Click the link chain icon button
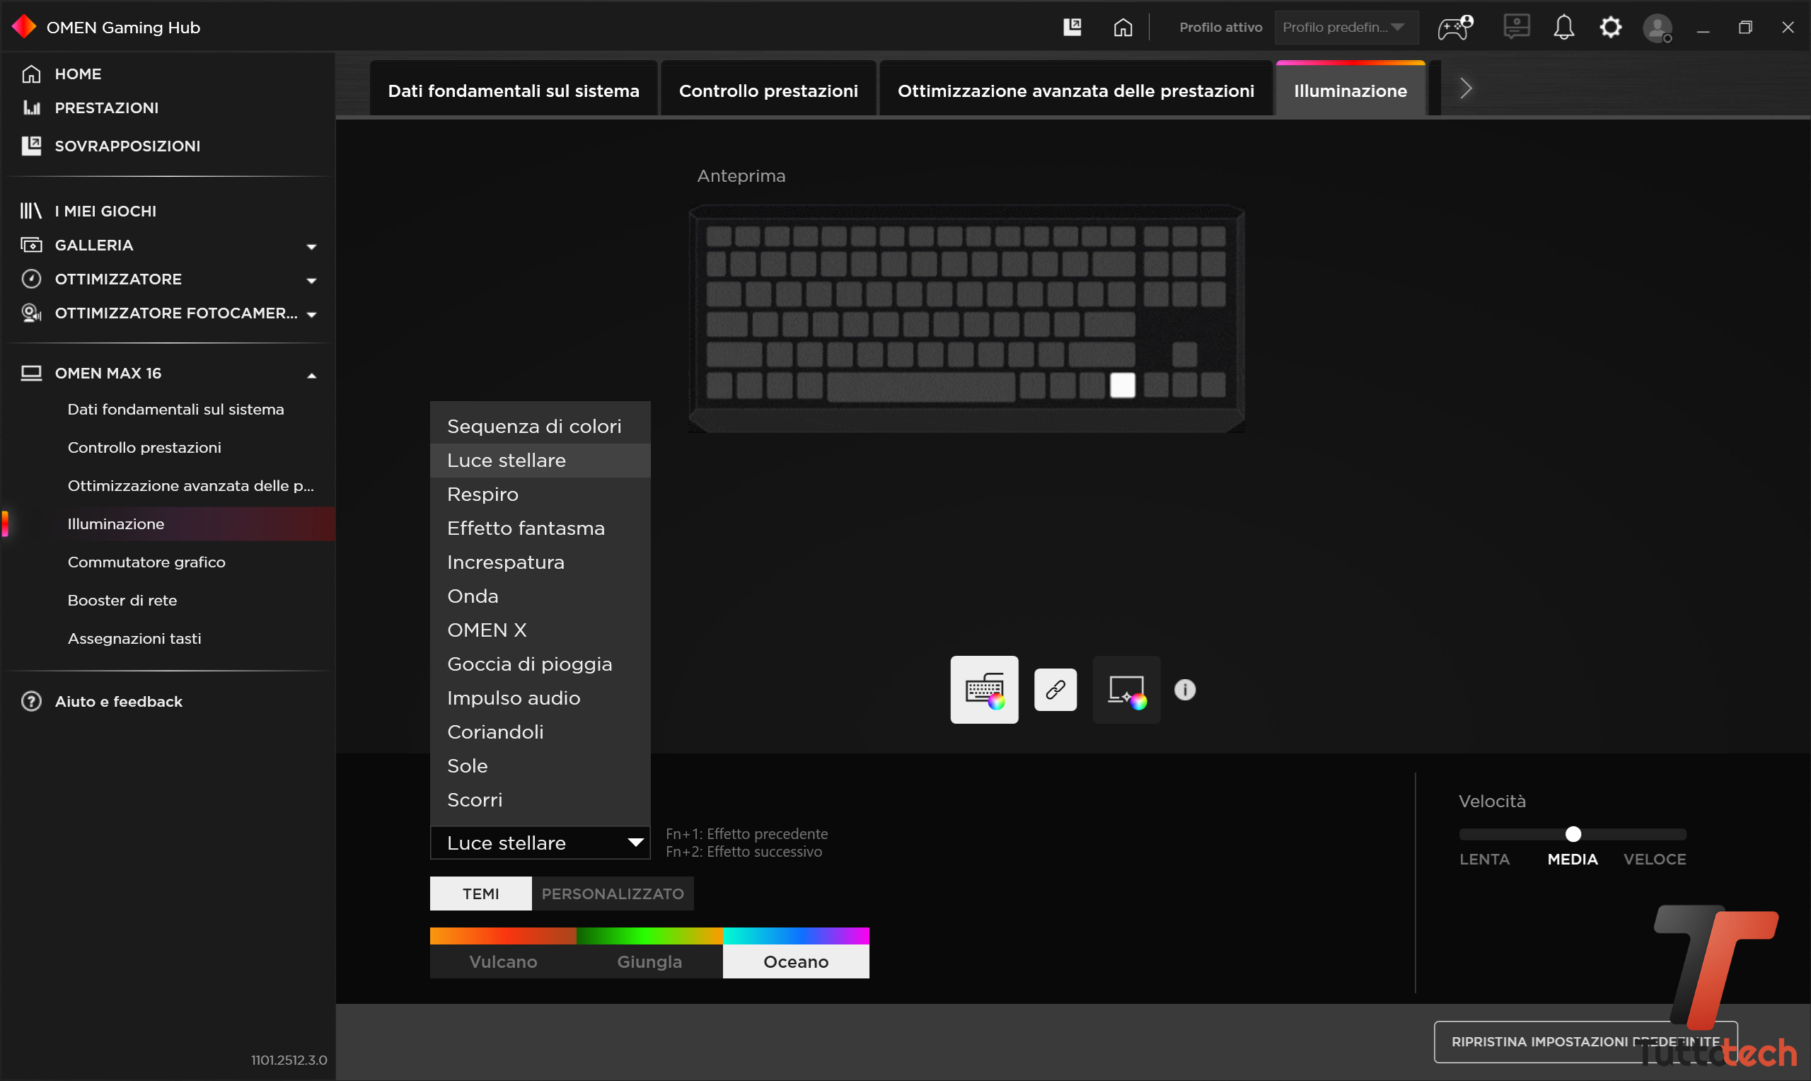The image size is (1811, 1081). [x=1055, y=689]
